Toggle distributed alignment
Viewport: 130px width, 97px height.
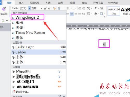coord(83,14)
